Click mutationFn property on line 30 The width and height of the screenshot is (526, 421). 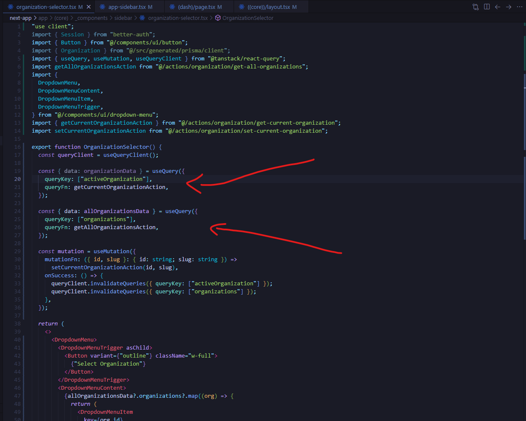coord(61,259)
